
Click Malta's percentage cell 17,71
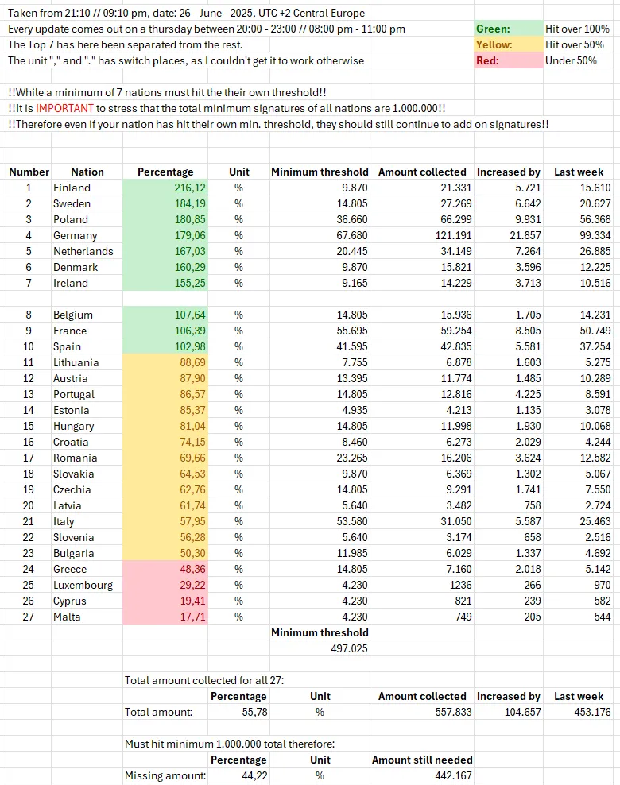(165, 617)
